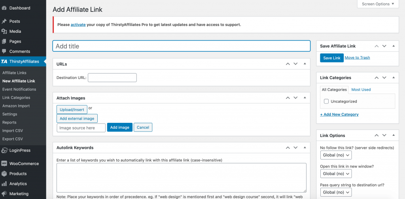Screen dimensions: 405x199
Task: Click the Comments speech bubble icon
Action: tap(4, 51)
